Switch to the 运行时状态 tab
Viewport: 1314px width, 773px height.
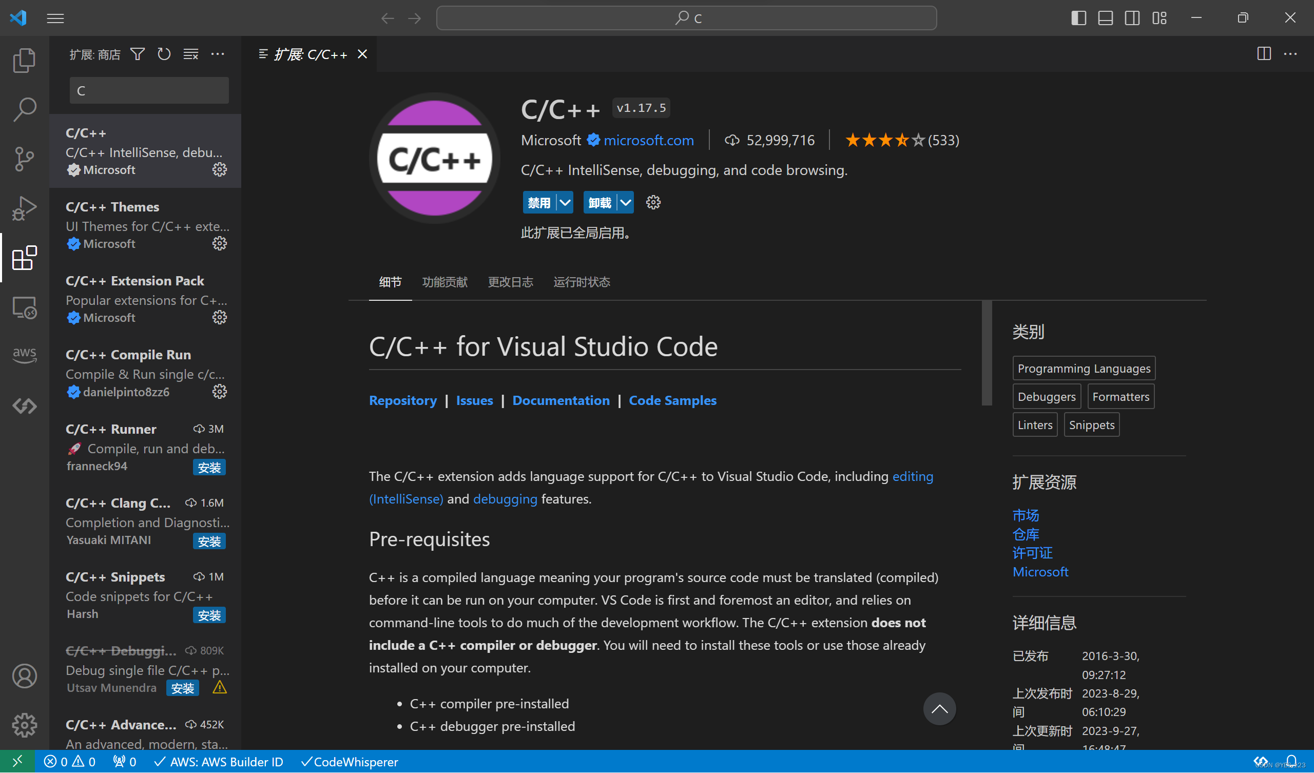tap(582, 282)
